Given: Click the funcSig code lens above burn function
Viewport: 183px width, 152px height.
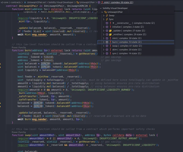Looking at the screenshot, I should [x=22, y=47].
